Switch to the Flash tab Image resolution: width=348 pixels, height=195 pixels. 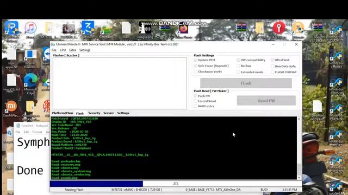click(80, 113)
